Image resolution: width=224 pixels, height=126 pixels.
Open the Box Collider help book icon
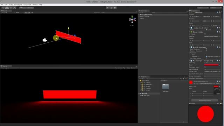218,32
